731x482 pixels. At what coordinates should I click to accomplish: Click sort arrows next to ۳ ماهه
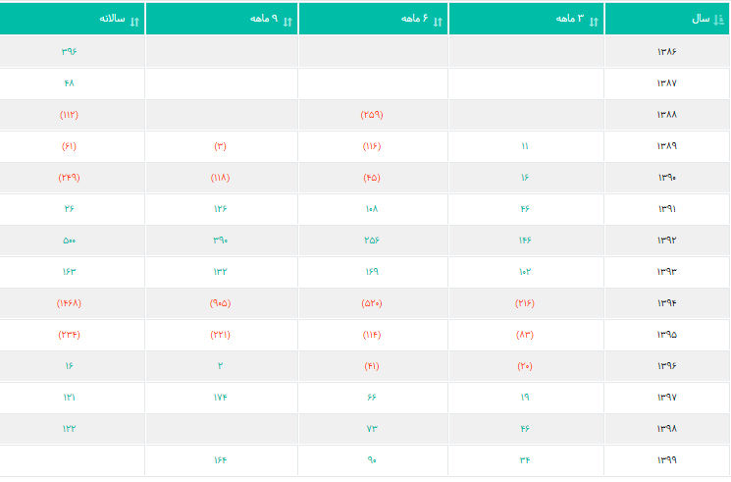pos(594,21)
